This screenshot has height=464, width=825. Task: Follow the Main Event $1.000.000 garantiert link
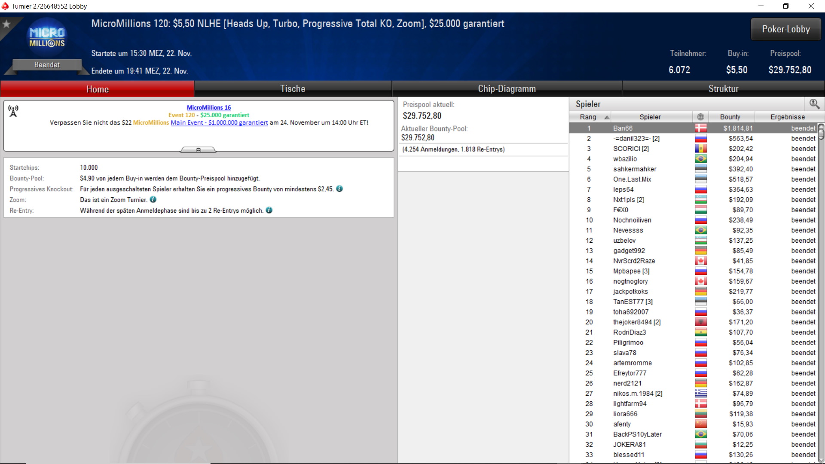(x=219, y=122)
